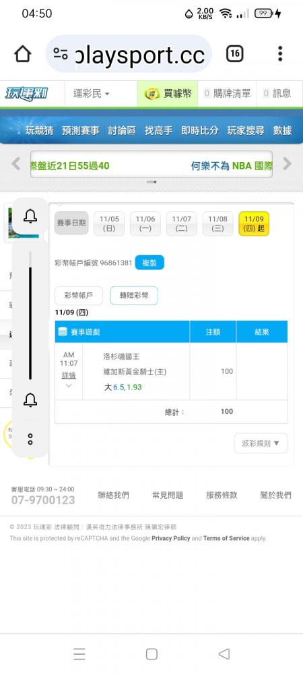Expand the 詳情 details chevron for the game

pos(69,385)
